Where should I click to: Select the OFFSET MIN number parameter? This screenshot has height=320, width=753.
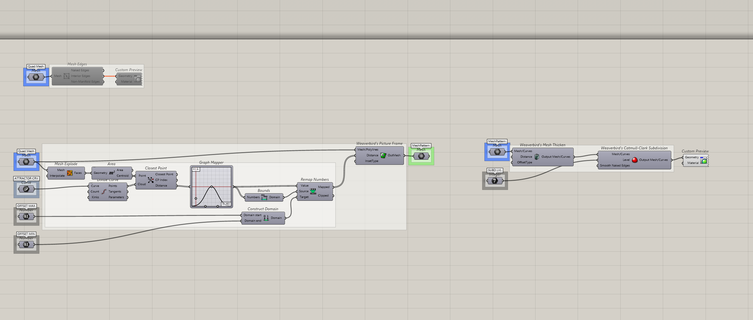[26, 244]
